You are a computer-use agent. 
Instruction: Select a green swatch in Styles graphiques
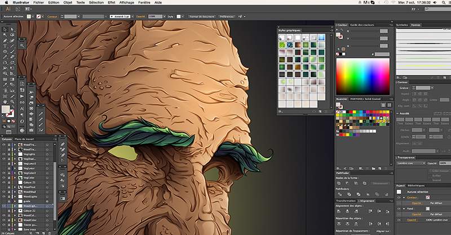click(x=282, y=45)
